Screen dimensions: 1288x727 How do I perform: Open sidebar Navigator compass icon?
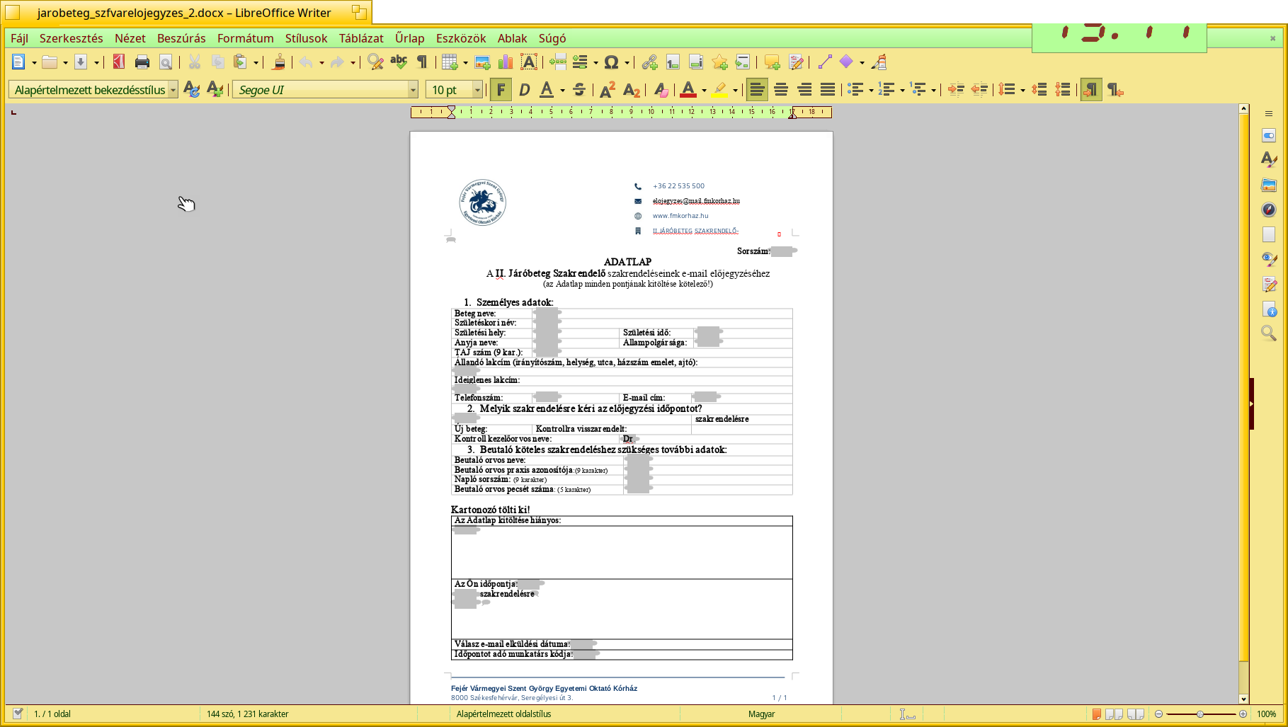[1269, 209]
